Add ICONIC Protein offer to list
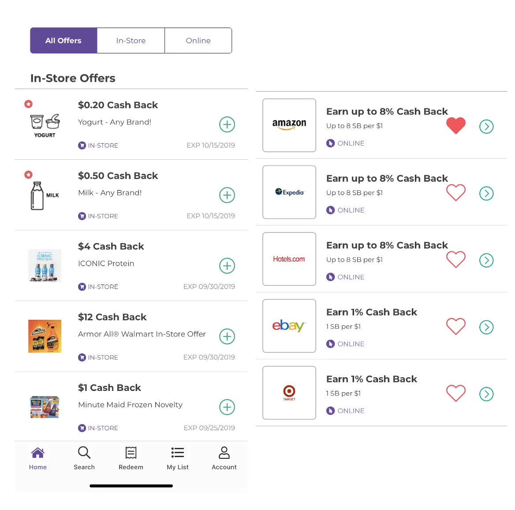515x510 pixels. pyautogui.click(x=227, y=266)
